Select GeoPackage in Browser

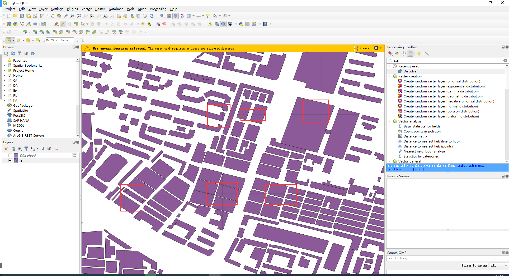(23, 106)
